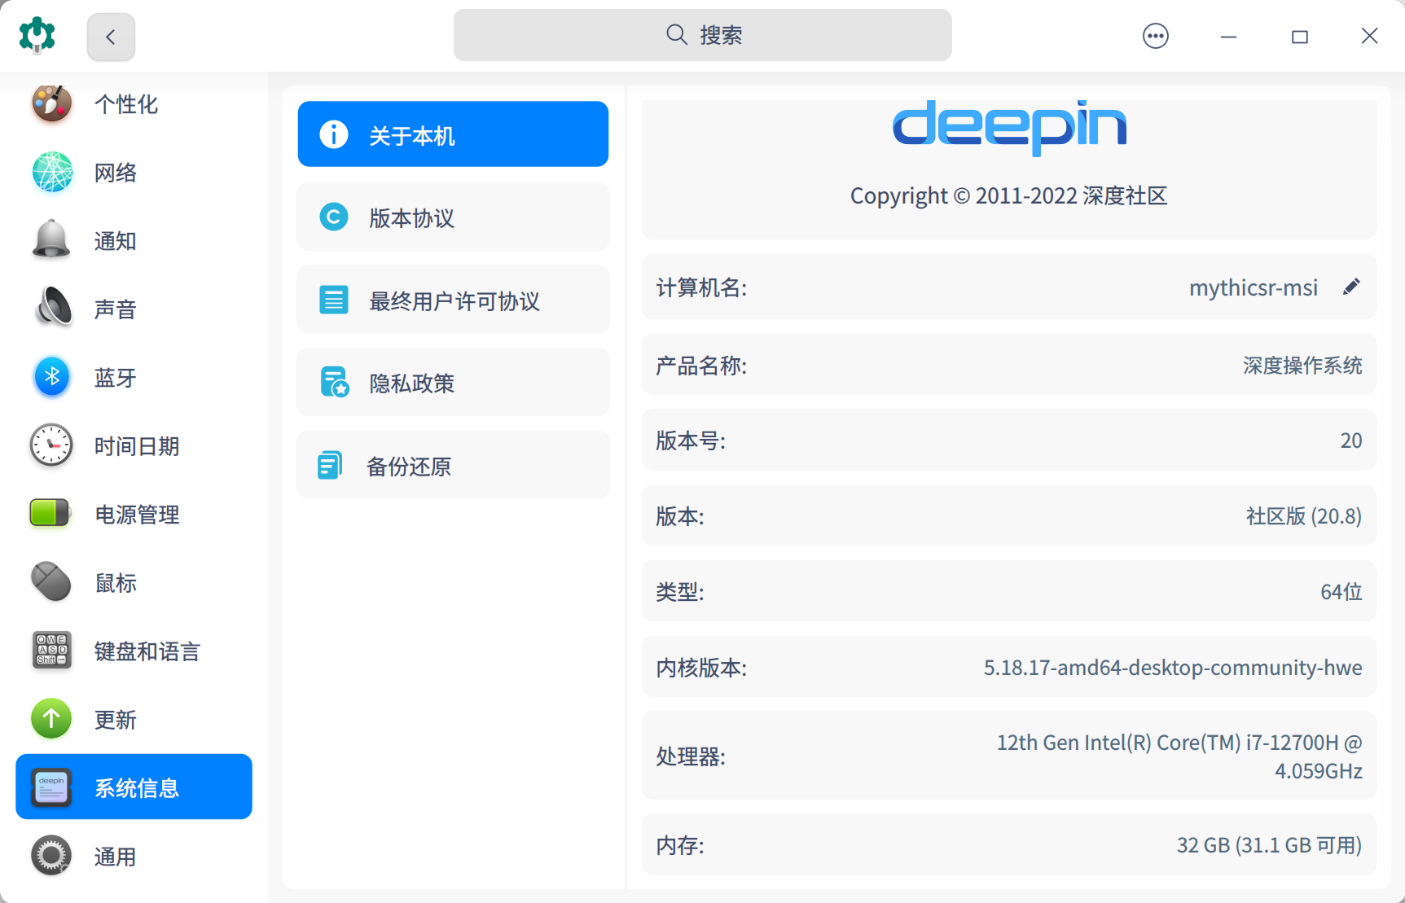The image size is (1405, 903).
Task: Click the copyright icon of 版本协议
Action: point(334,217)
